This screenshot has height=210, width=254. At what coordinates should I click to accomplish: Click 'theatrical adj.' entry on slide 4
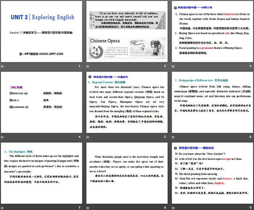point(19,93)
